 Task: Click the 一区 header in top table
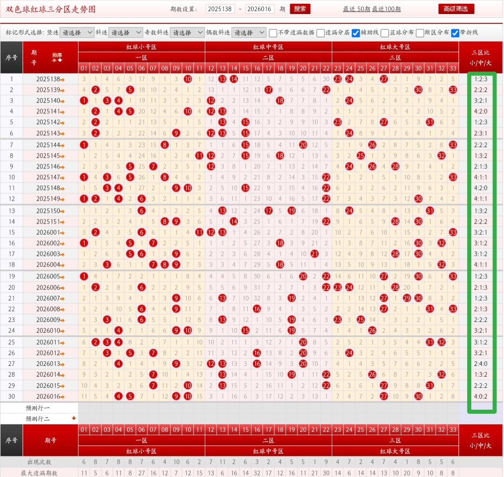(x=141, y=57)
